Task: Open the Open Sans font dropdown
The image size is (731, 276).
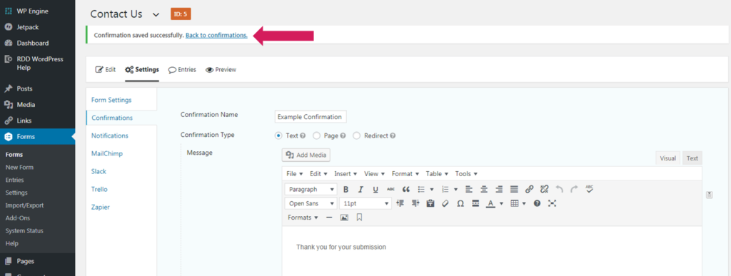Action: point(311,203)
